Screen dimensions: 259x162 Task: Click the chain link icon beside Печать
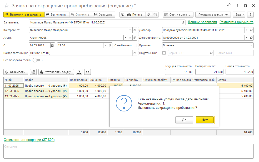pos(149,14)
